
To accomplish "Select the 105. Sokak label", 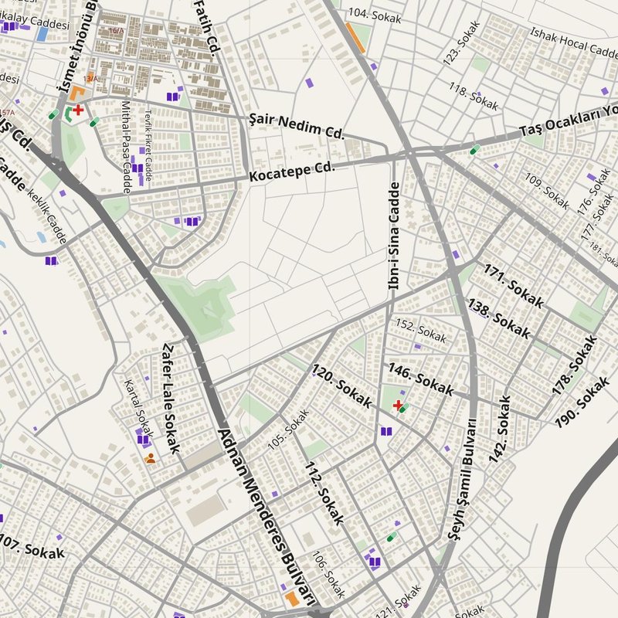I will point(288,430).
